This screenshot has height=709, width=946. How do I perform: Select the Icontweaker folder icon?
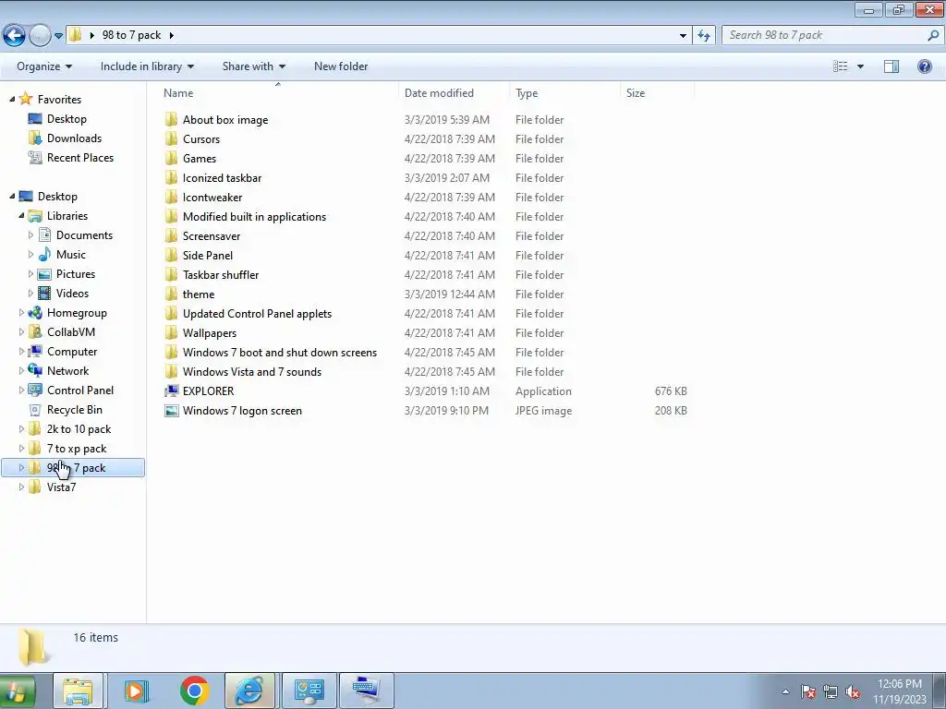[171, 198]
